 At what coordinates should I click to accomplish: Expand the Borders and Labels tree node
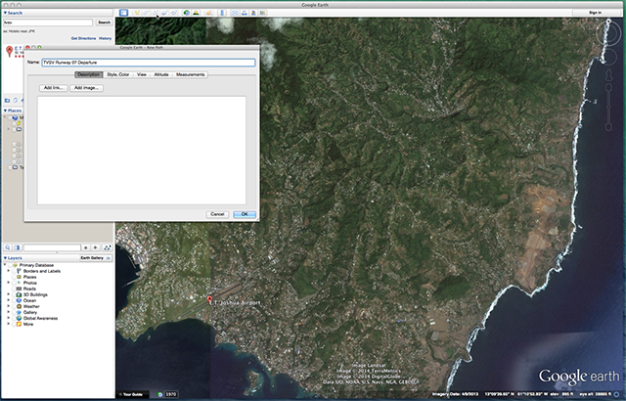click(x=9, y=271)
